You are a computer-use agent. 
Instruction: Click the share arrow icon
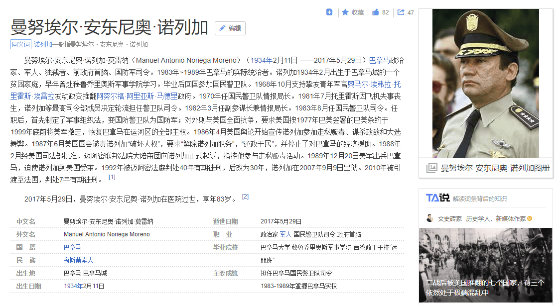tap(401, 12)
